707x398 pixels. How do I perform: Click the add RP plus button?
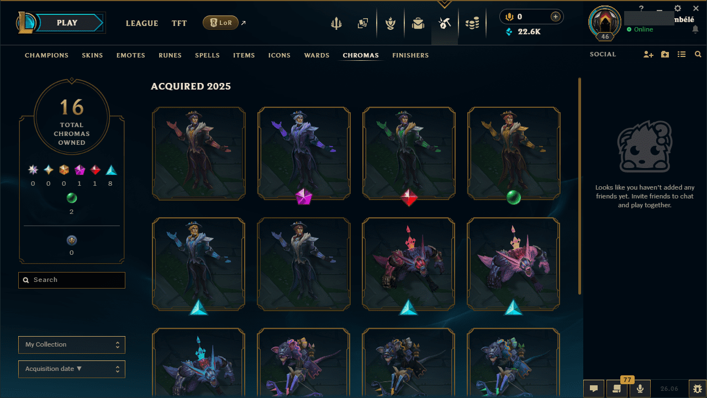(555, 17)
